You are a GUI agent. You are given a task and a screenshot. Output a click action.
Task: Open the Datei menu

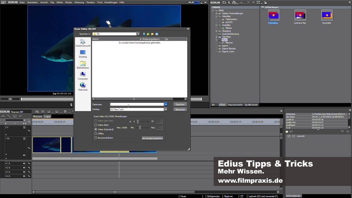[22, 2]
